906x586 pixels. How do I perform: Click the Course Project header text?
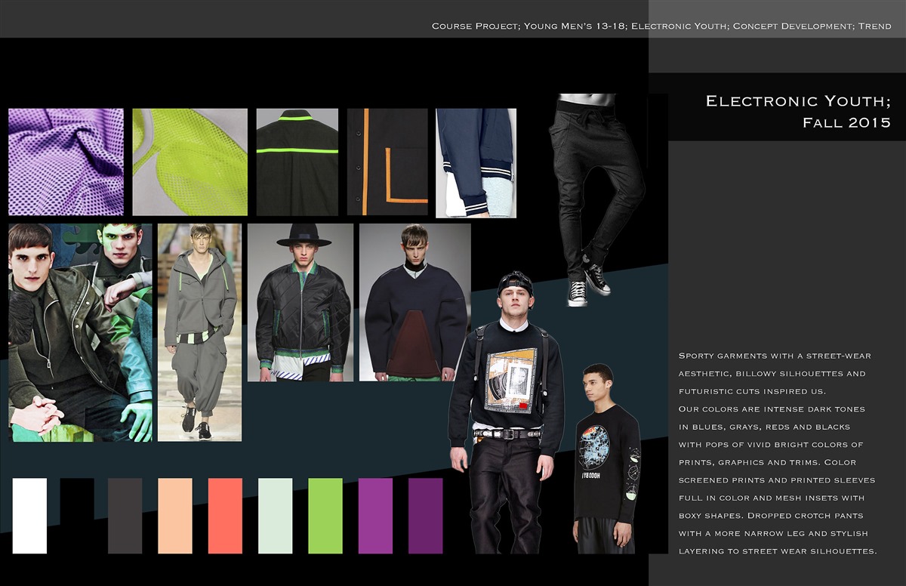point(661,26)
